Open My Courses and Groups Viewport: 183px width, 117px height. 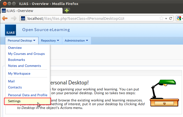[x=26, y=54]
